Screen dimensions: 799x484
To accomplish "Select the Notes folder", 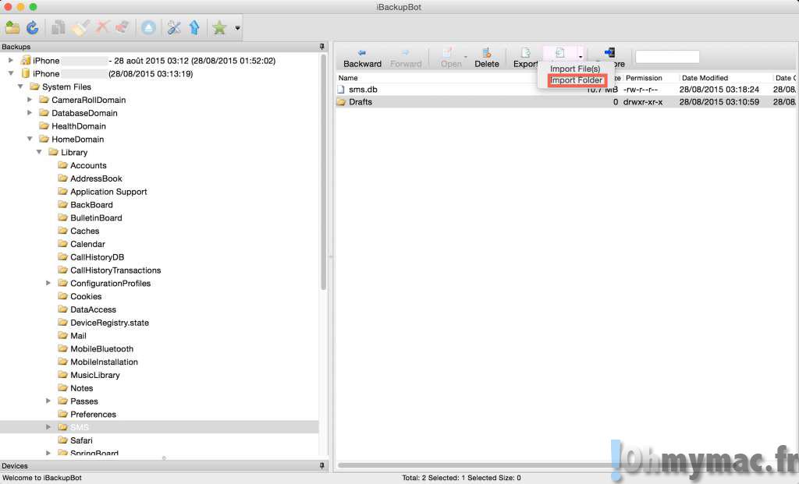I will coord(81,388).
